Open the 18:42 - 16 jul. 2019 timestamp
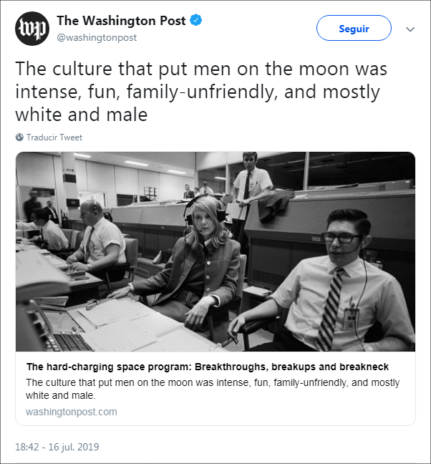 coord(57,447)
